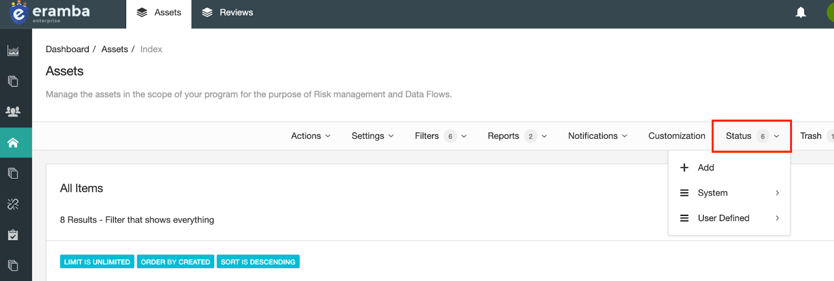Open the notifications bell icon
Screen dimensions: 834x281
(x=801, y=13)
